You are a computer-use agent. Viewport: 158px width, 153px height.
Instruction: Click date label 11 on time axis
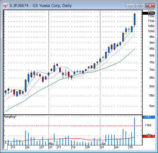tap(59, 147)
